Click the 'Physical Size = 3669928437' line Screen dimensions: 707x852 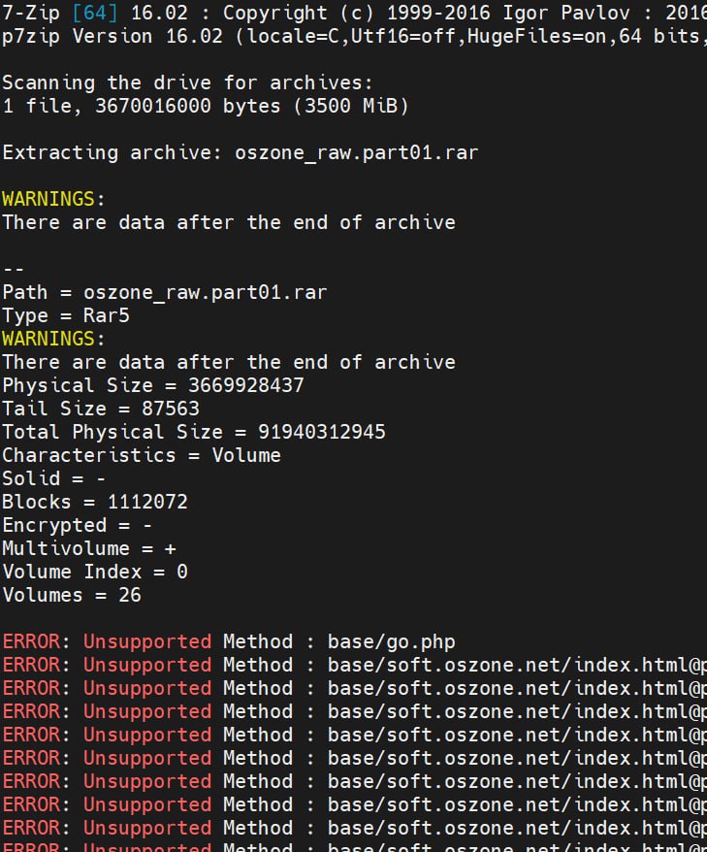coord(152,385)
